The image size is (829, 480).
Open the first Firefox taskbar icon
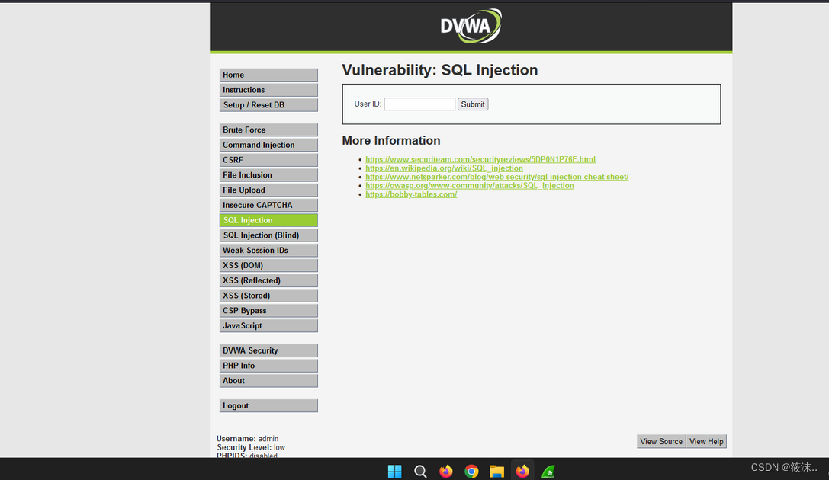[x=445, y=471]
